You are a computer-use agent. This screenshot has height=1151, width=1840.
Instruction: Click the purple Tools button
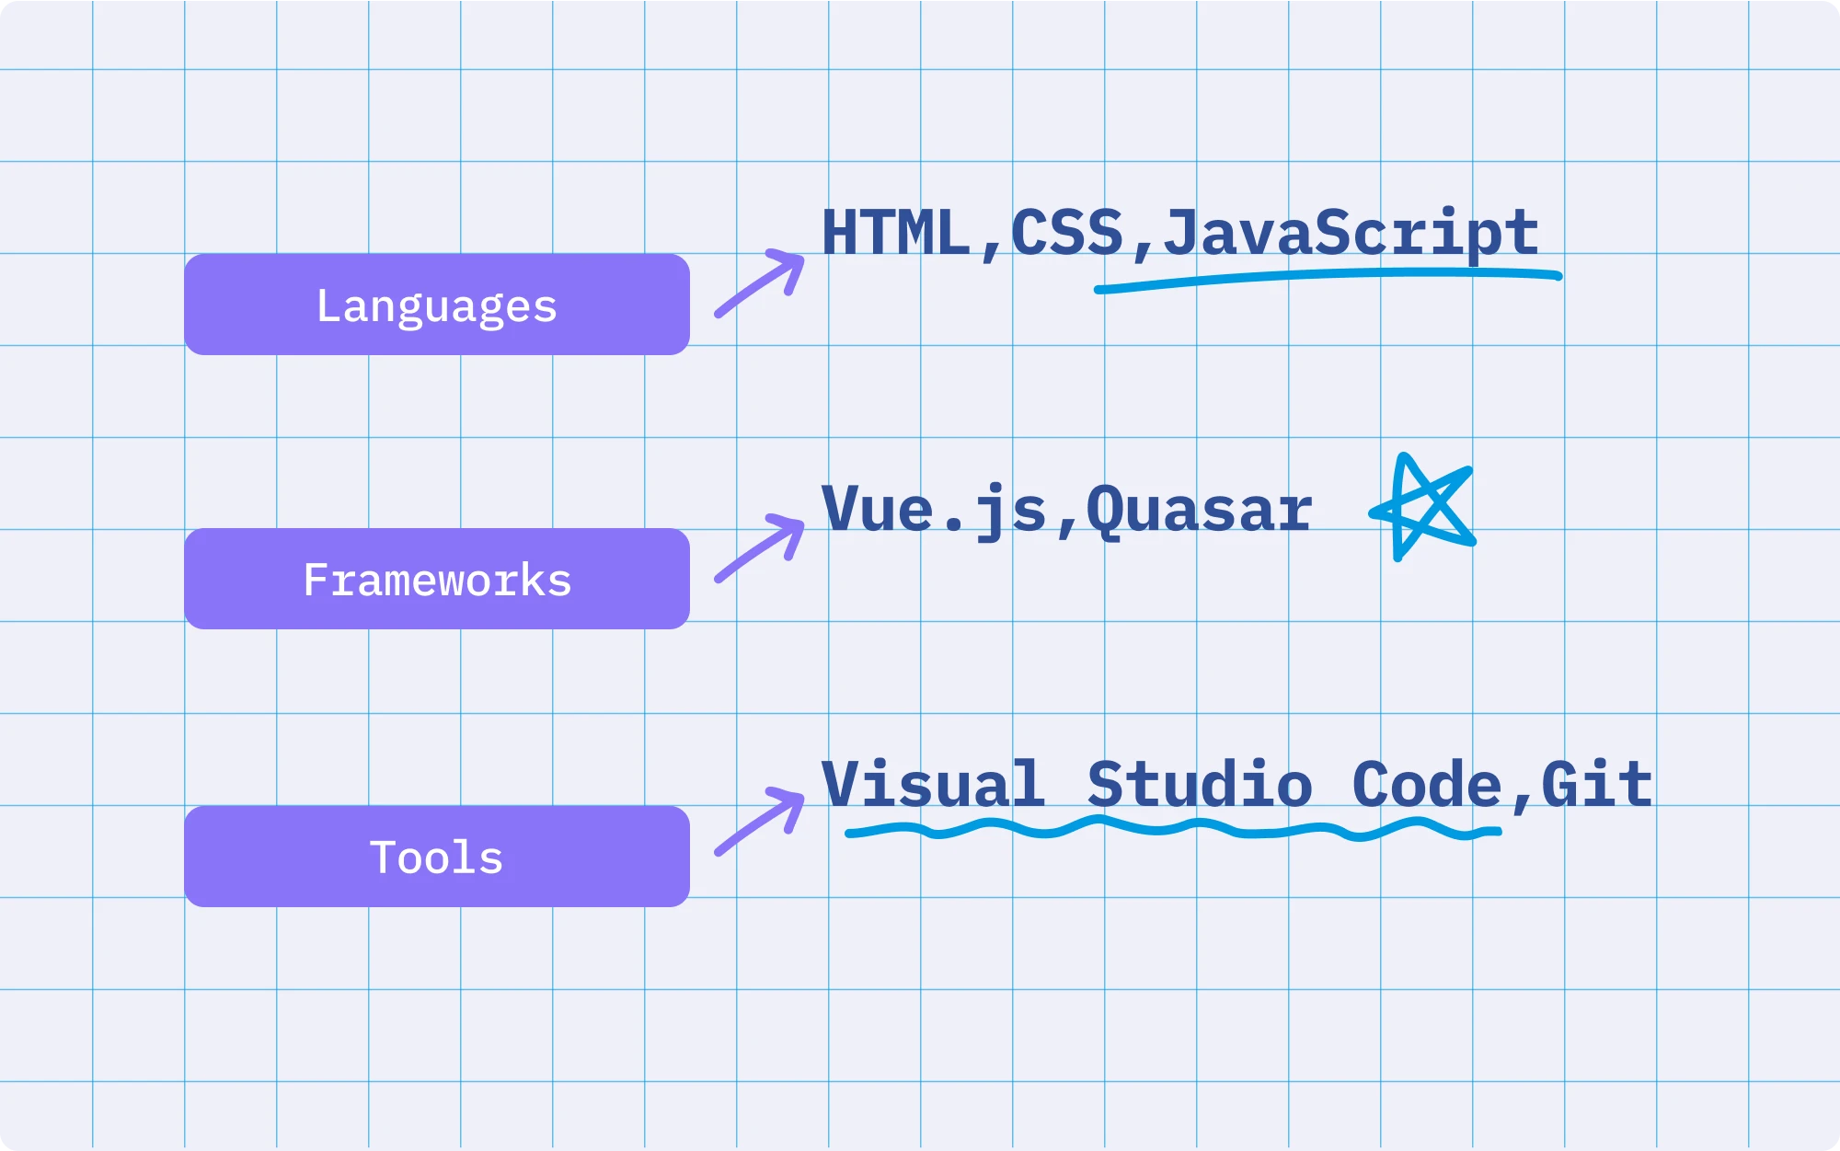pyautogui.click(x=437, y=857)
